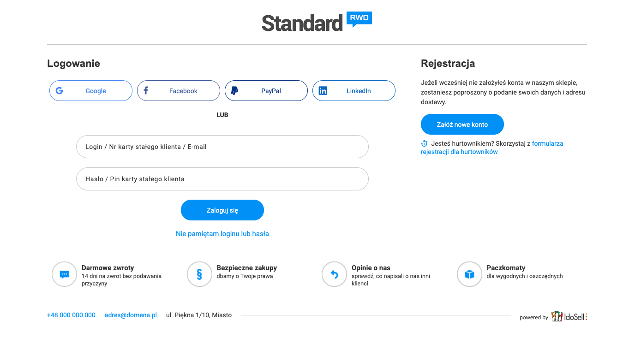The width and height of the screenshot is (641, 350).
Task: Focus the Login / E-mail input field
Action: [x=222, y=147]
